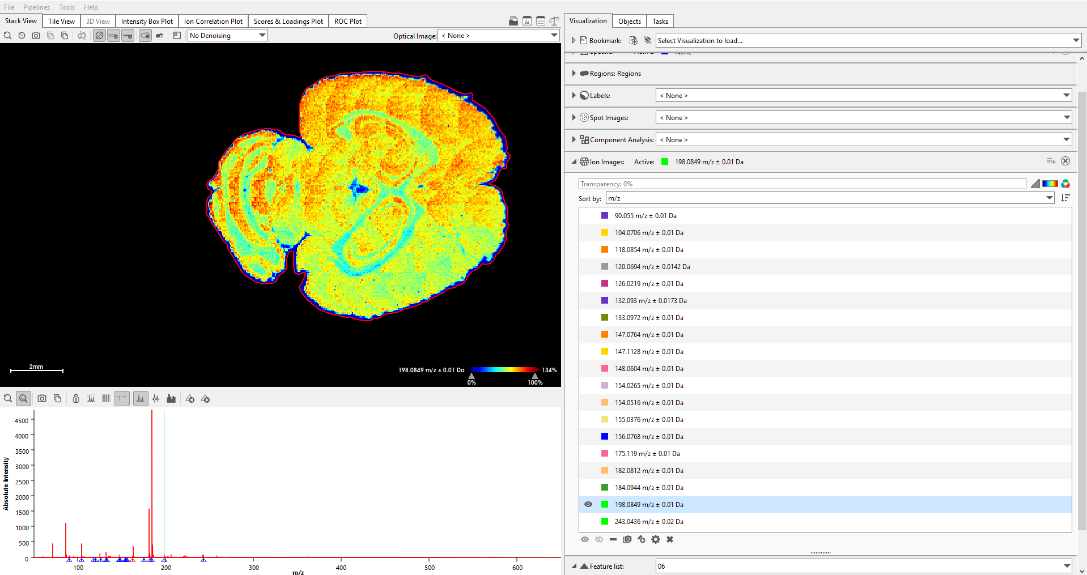1087x575 pixels.
Task: Toggle visibility eye for 198.0849 m/z
Action: pos(588,504)
